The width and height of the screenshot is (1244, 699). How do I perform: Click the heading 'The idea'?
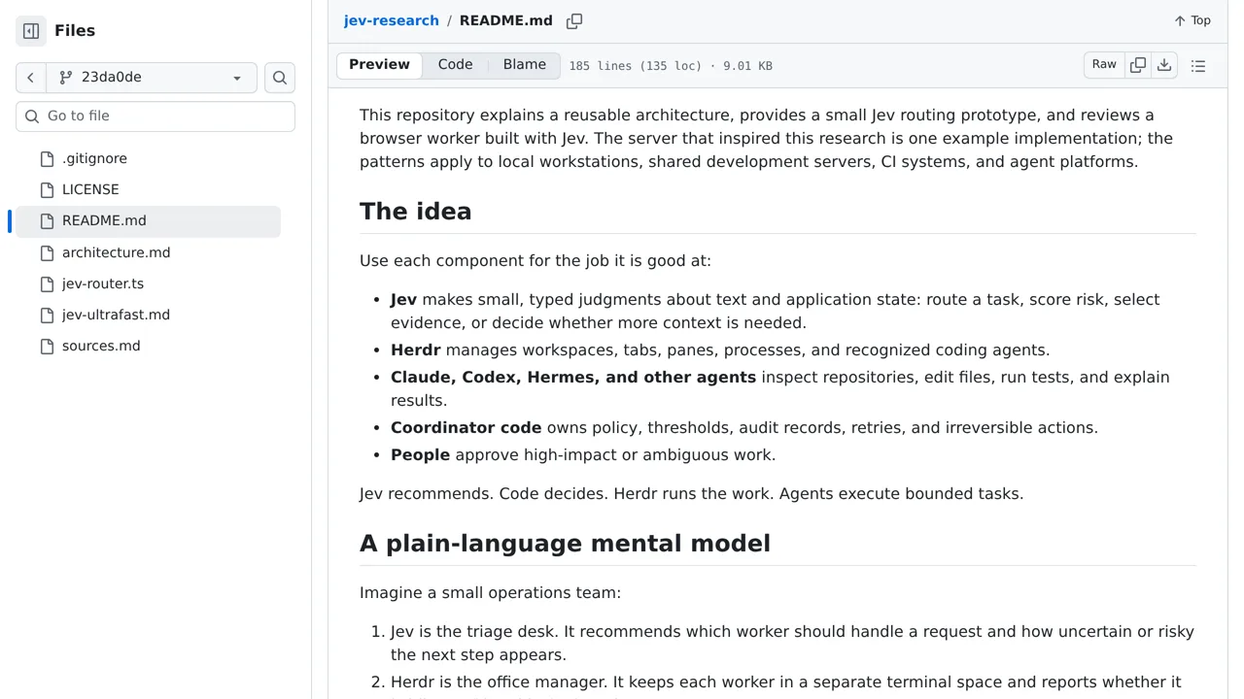click(x=415, y=212)
